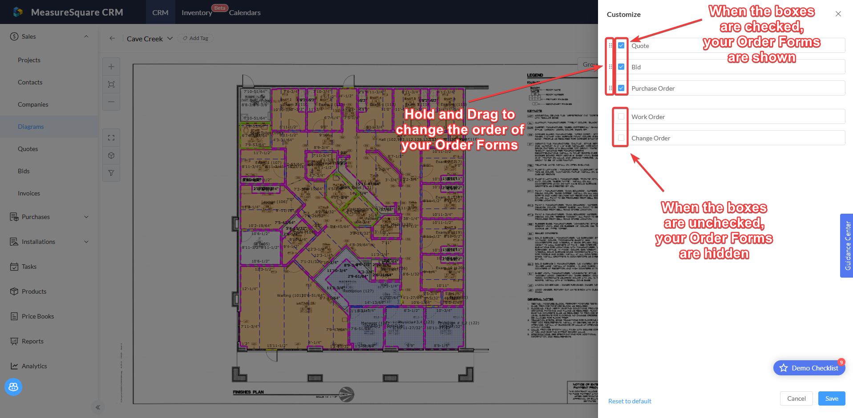Click the Price Books icon
Image resolution: width=853 pixels, height=418 pixels.
14,316
